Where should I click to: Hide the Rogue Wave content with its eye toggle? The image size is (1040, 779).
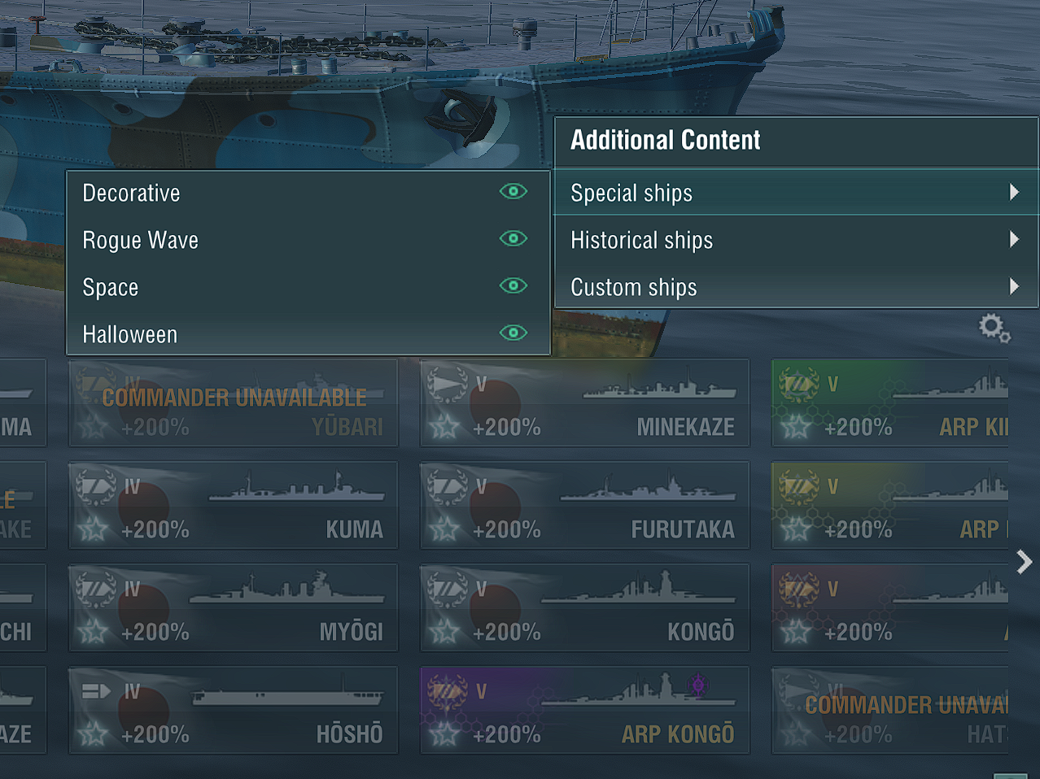coord(513,238)
